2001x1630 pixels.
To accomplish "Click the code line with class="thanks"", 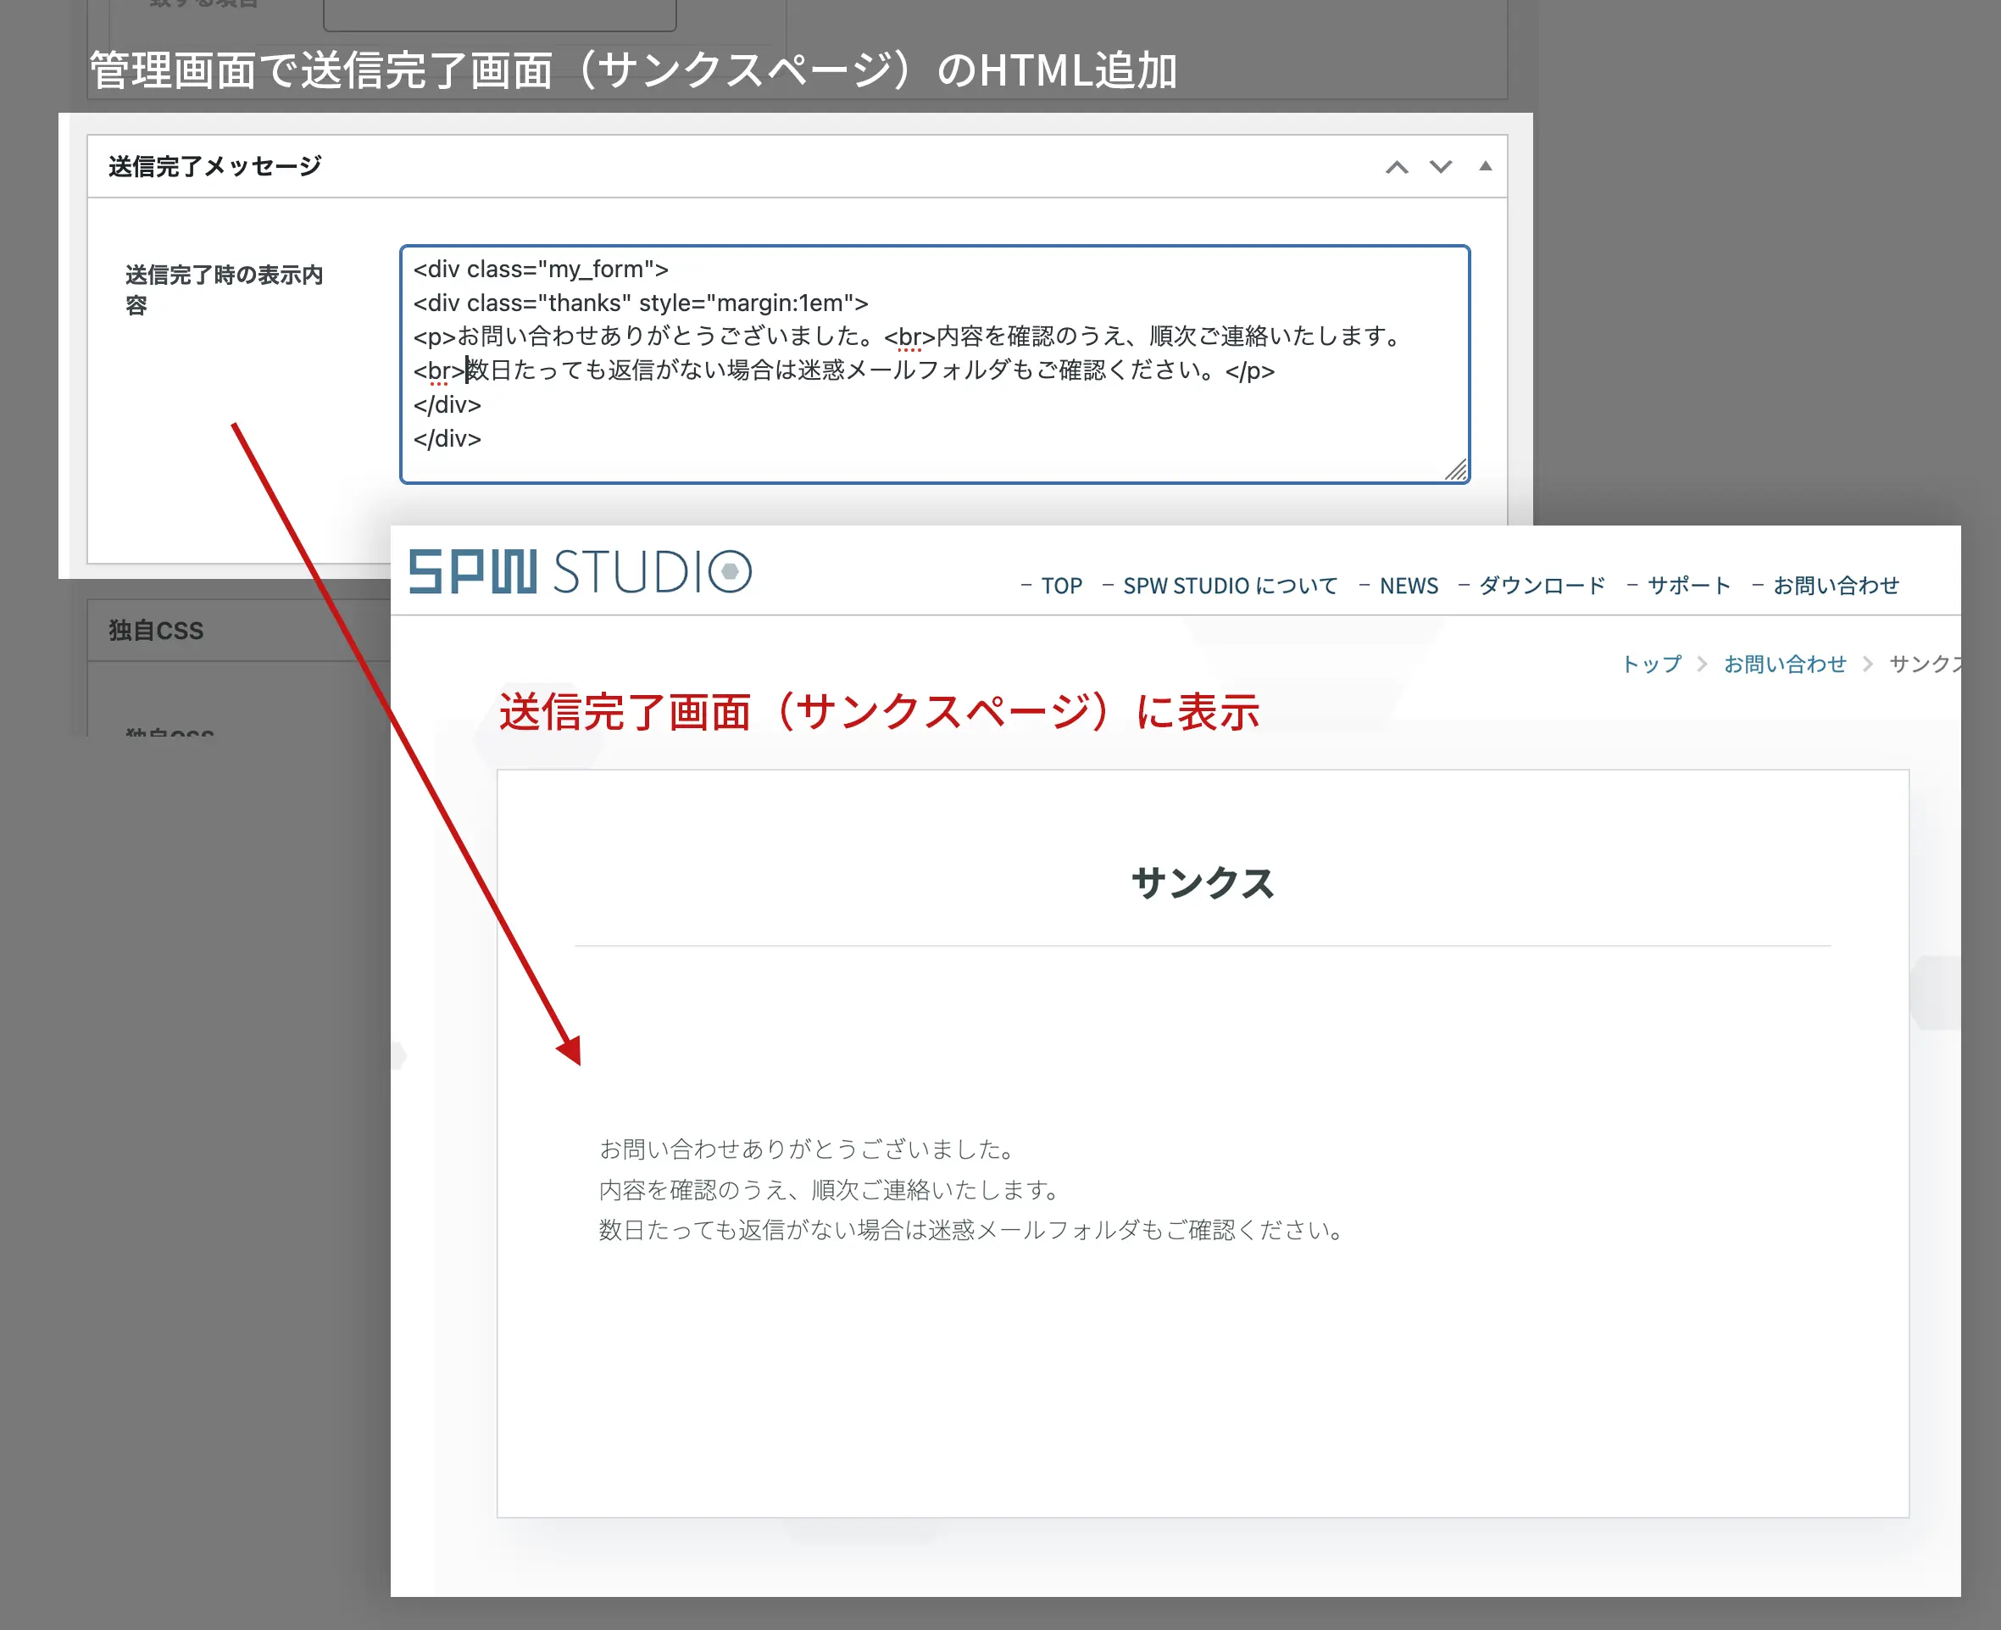I will coord(640,303).
